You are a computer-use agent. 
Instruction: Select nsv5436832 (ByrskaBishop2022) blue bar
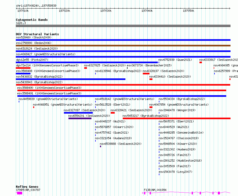tap(71, 79)
